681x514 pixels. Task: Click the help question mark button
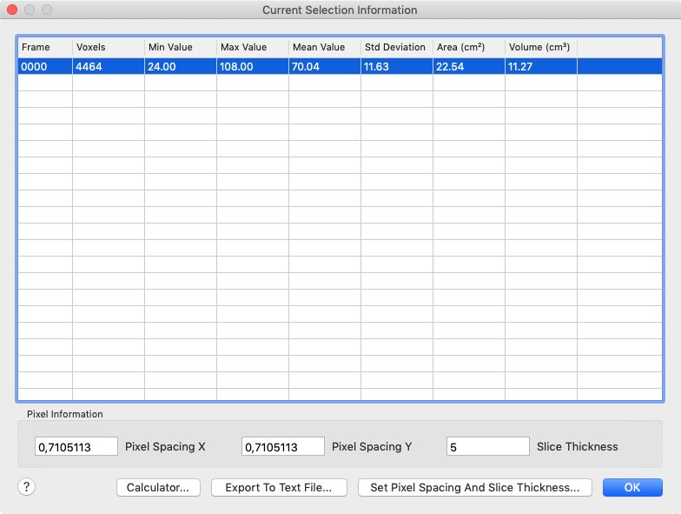(26, 487)
